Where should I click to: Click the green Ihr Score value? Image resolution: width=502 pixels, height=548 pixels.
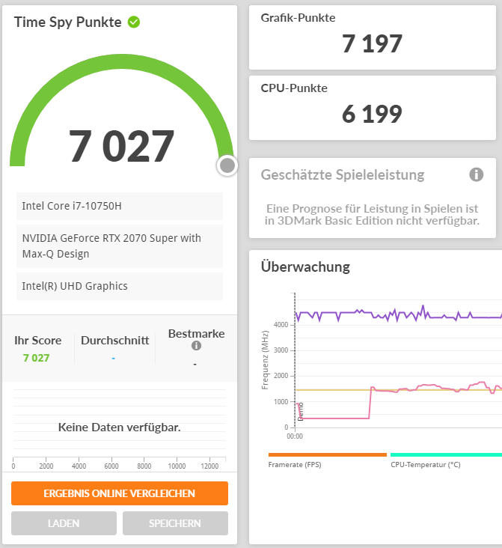click(x=36, y=358)
